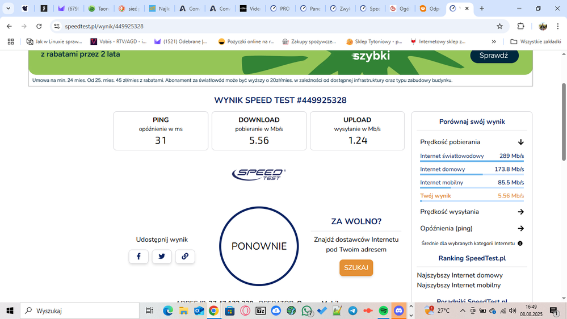Viewport: 567px width, 319px height.
Task: Show more bookmarks chevron
Action: [494, 41]
